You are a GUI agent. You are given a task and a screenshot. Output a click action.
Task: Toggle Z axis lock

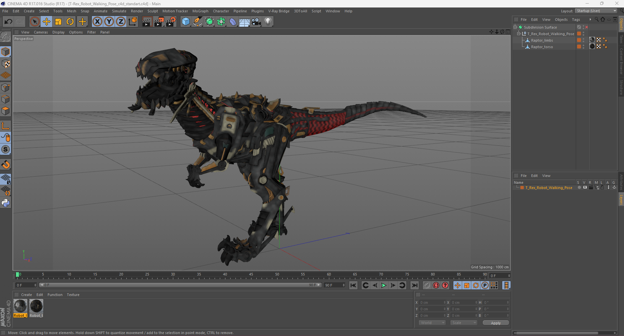(x=121, y=21)
